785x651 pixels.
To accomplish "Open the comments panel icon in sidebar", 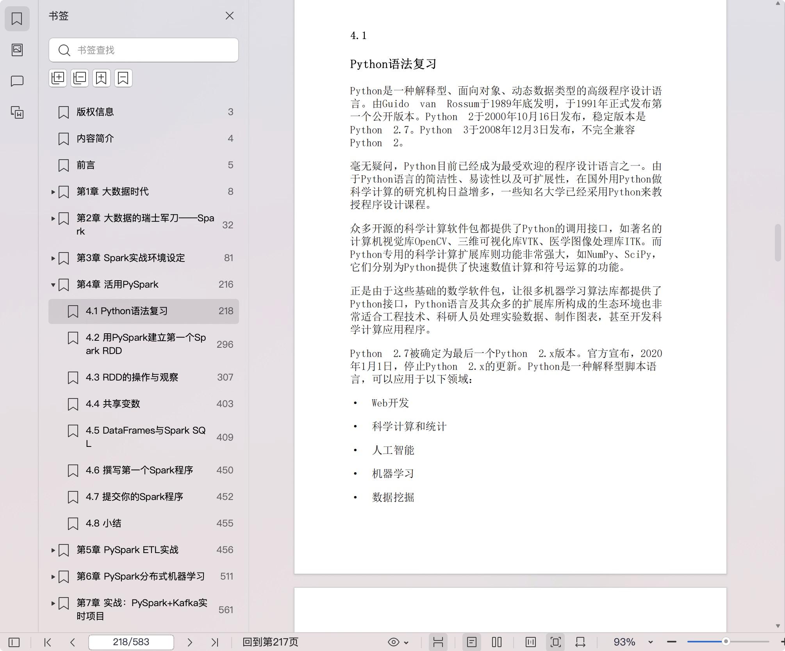I will pyautogui.click(x=17, y=81).
